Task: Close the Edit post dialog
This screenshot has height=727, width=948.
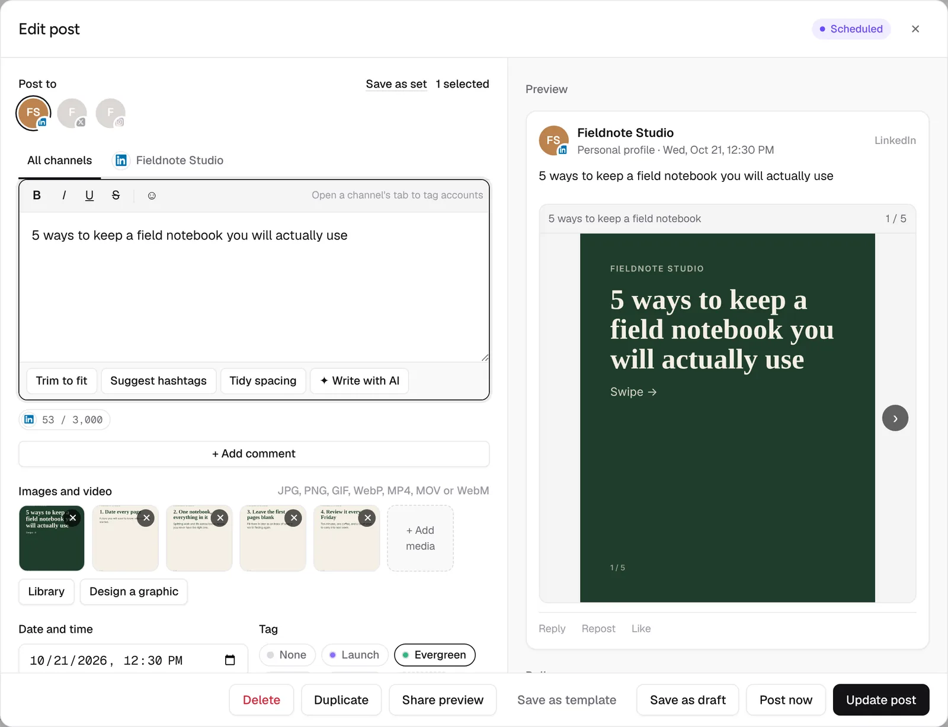Action: coord(915,29)
